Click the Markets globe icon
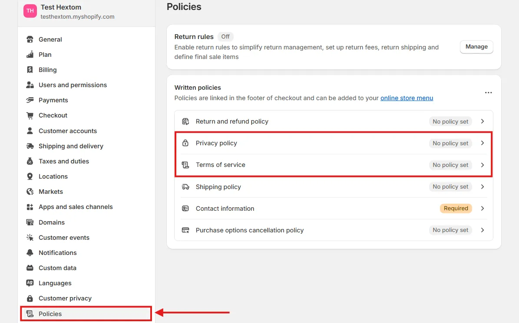 tap(30, 192)
